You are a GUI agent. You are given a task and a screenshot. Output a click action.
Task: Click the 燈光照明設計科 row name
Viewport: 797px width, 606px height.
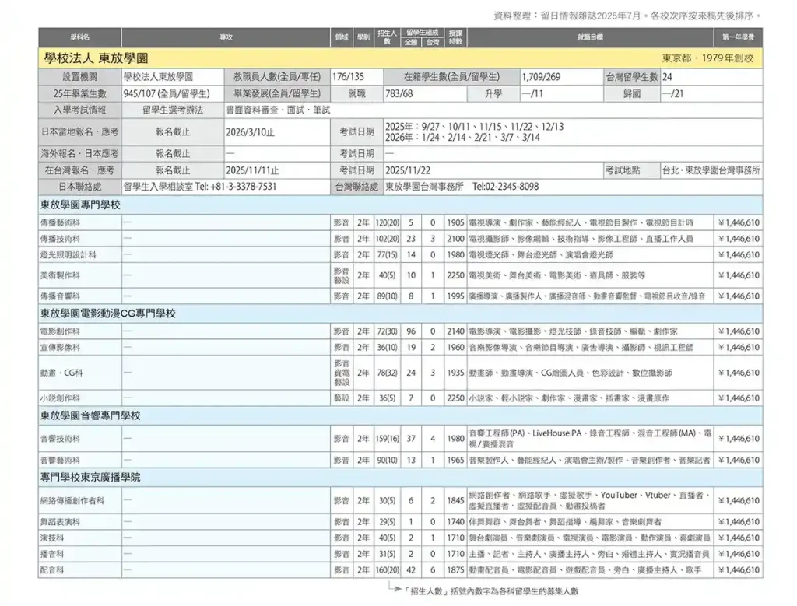(68, 255)
